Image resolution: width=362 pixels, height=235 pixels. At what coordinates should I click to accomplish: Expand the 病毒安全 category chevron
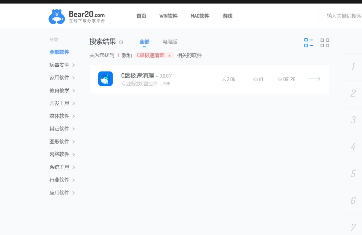74,65
